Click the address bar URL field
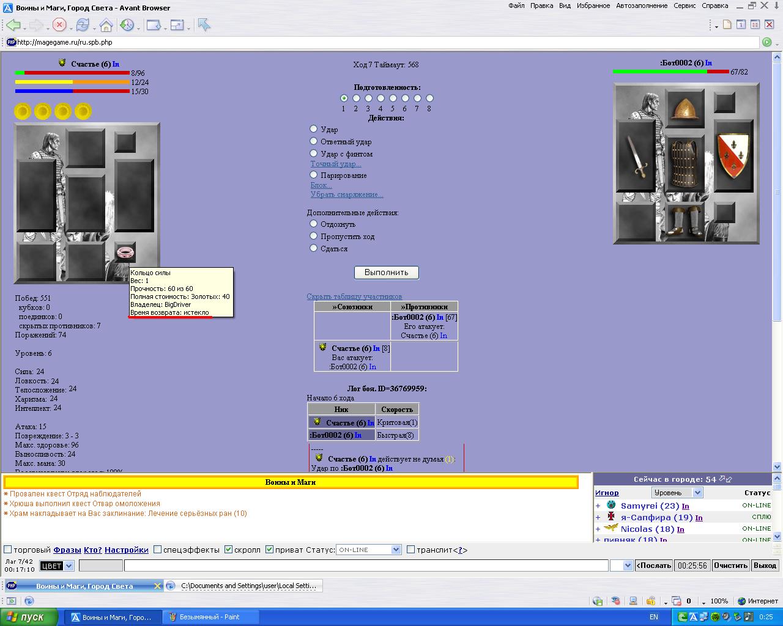This screenshot has height=626, width=783. [x=382, y=42]
